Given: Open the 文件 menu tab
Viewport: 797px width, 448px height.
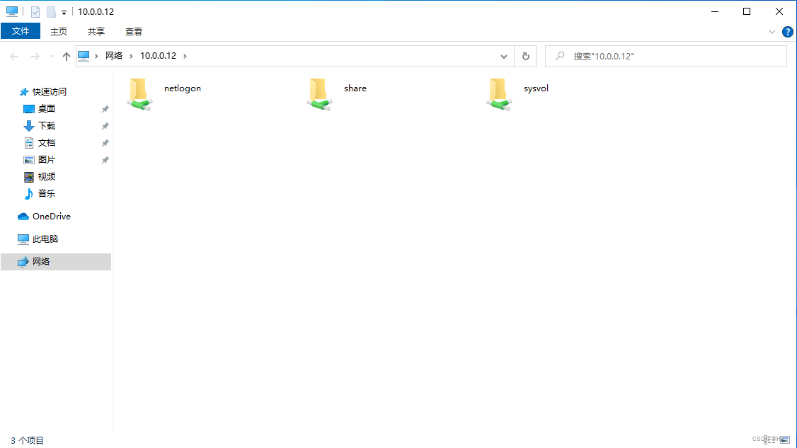Looking at the screenshot, I should click(x=21, y=31).
